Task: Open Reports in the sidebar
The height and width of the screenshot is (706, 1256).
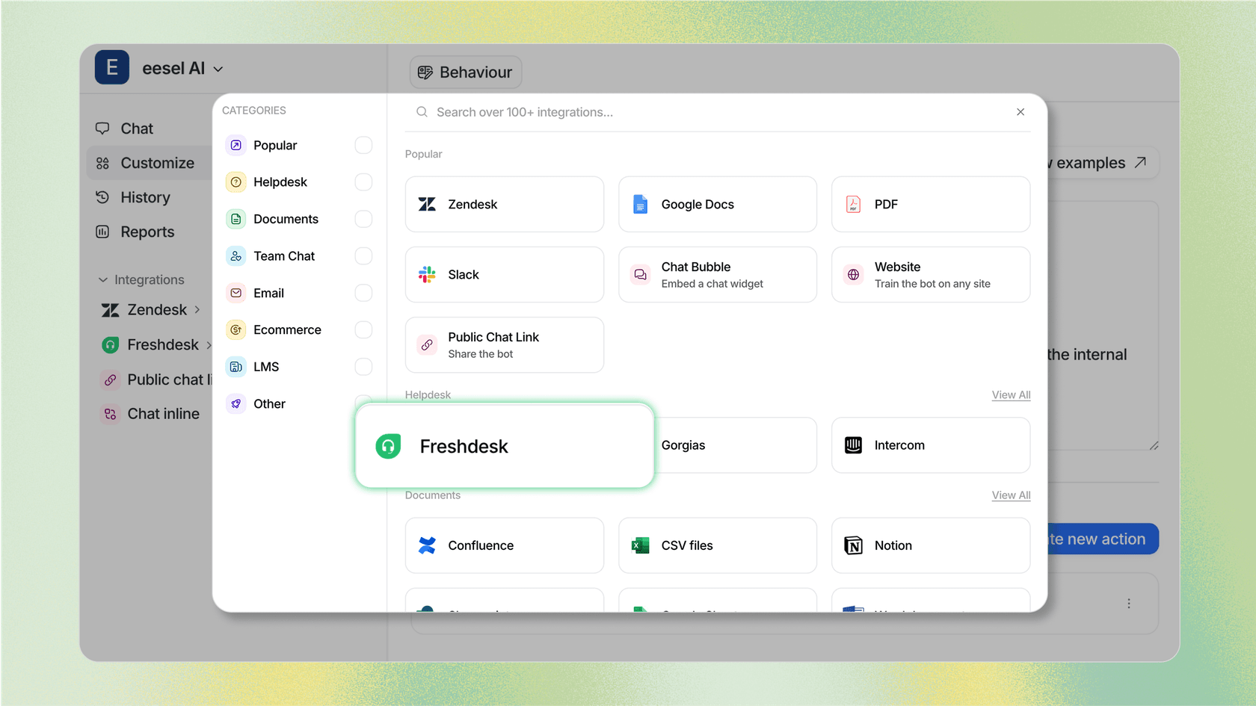Action: tap(135, 232)
